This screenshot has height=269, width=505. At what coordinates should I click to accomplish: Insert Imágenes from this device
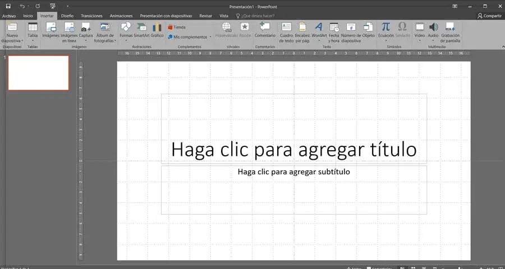point(51,30)
